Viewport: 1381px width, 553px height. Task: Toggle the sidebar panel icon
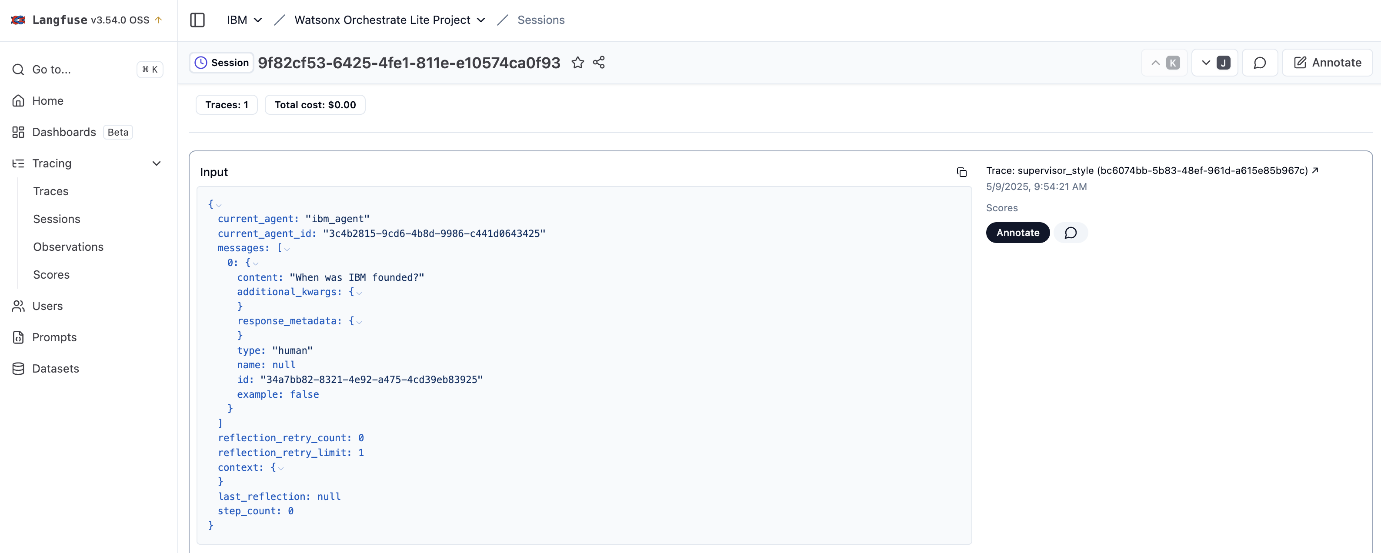click(197, 20)
